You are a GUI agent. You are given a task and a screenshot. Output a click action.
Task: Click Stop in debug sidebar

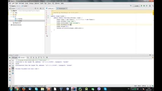point(10,66)
